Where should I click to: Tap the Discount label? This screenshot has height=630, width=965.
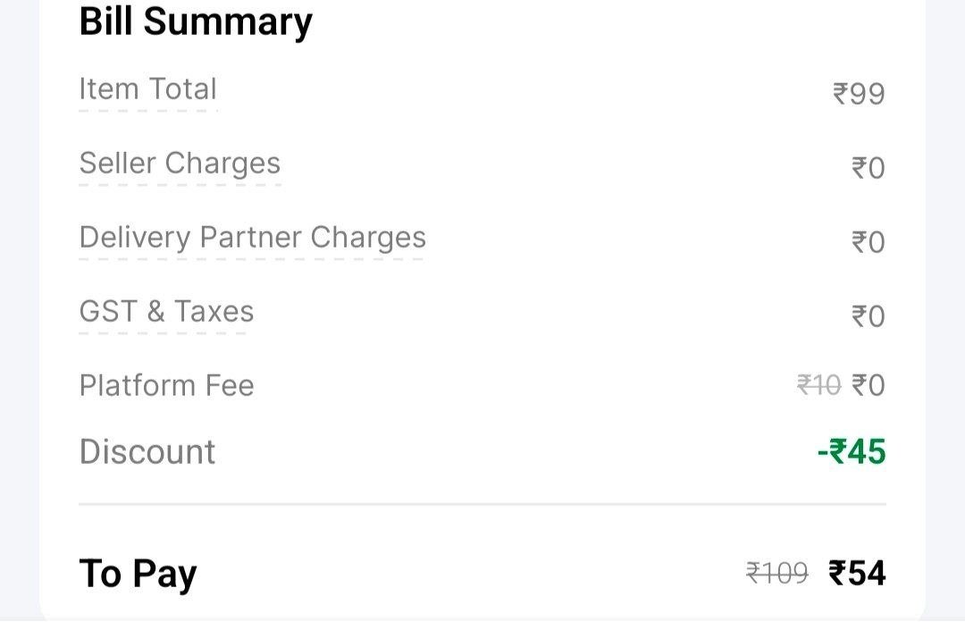[147, 451]
